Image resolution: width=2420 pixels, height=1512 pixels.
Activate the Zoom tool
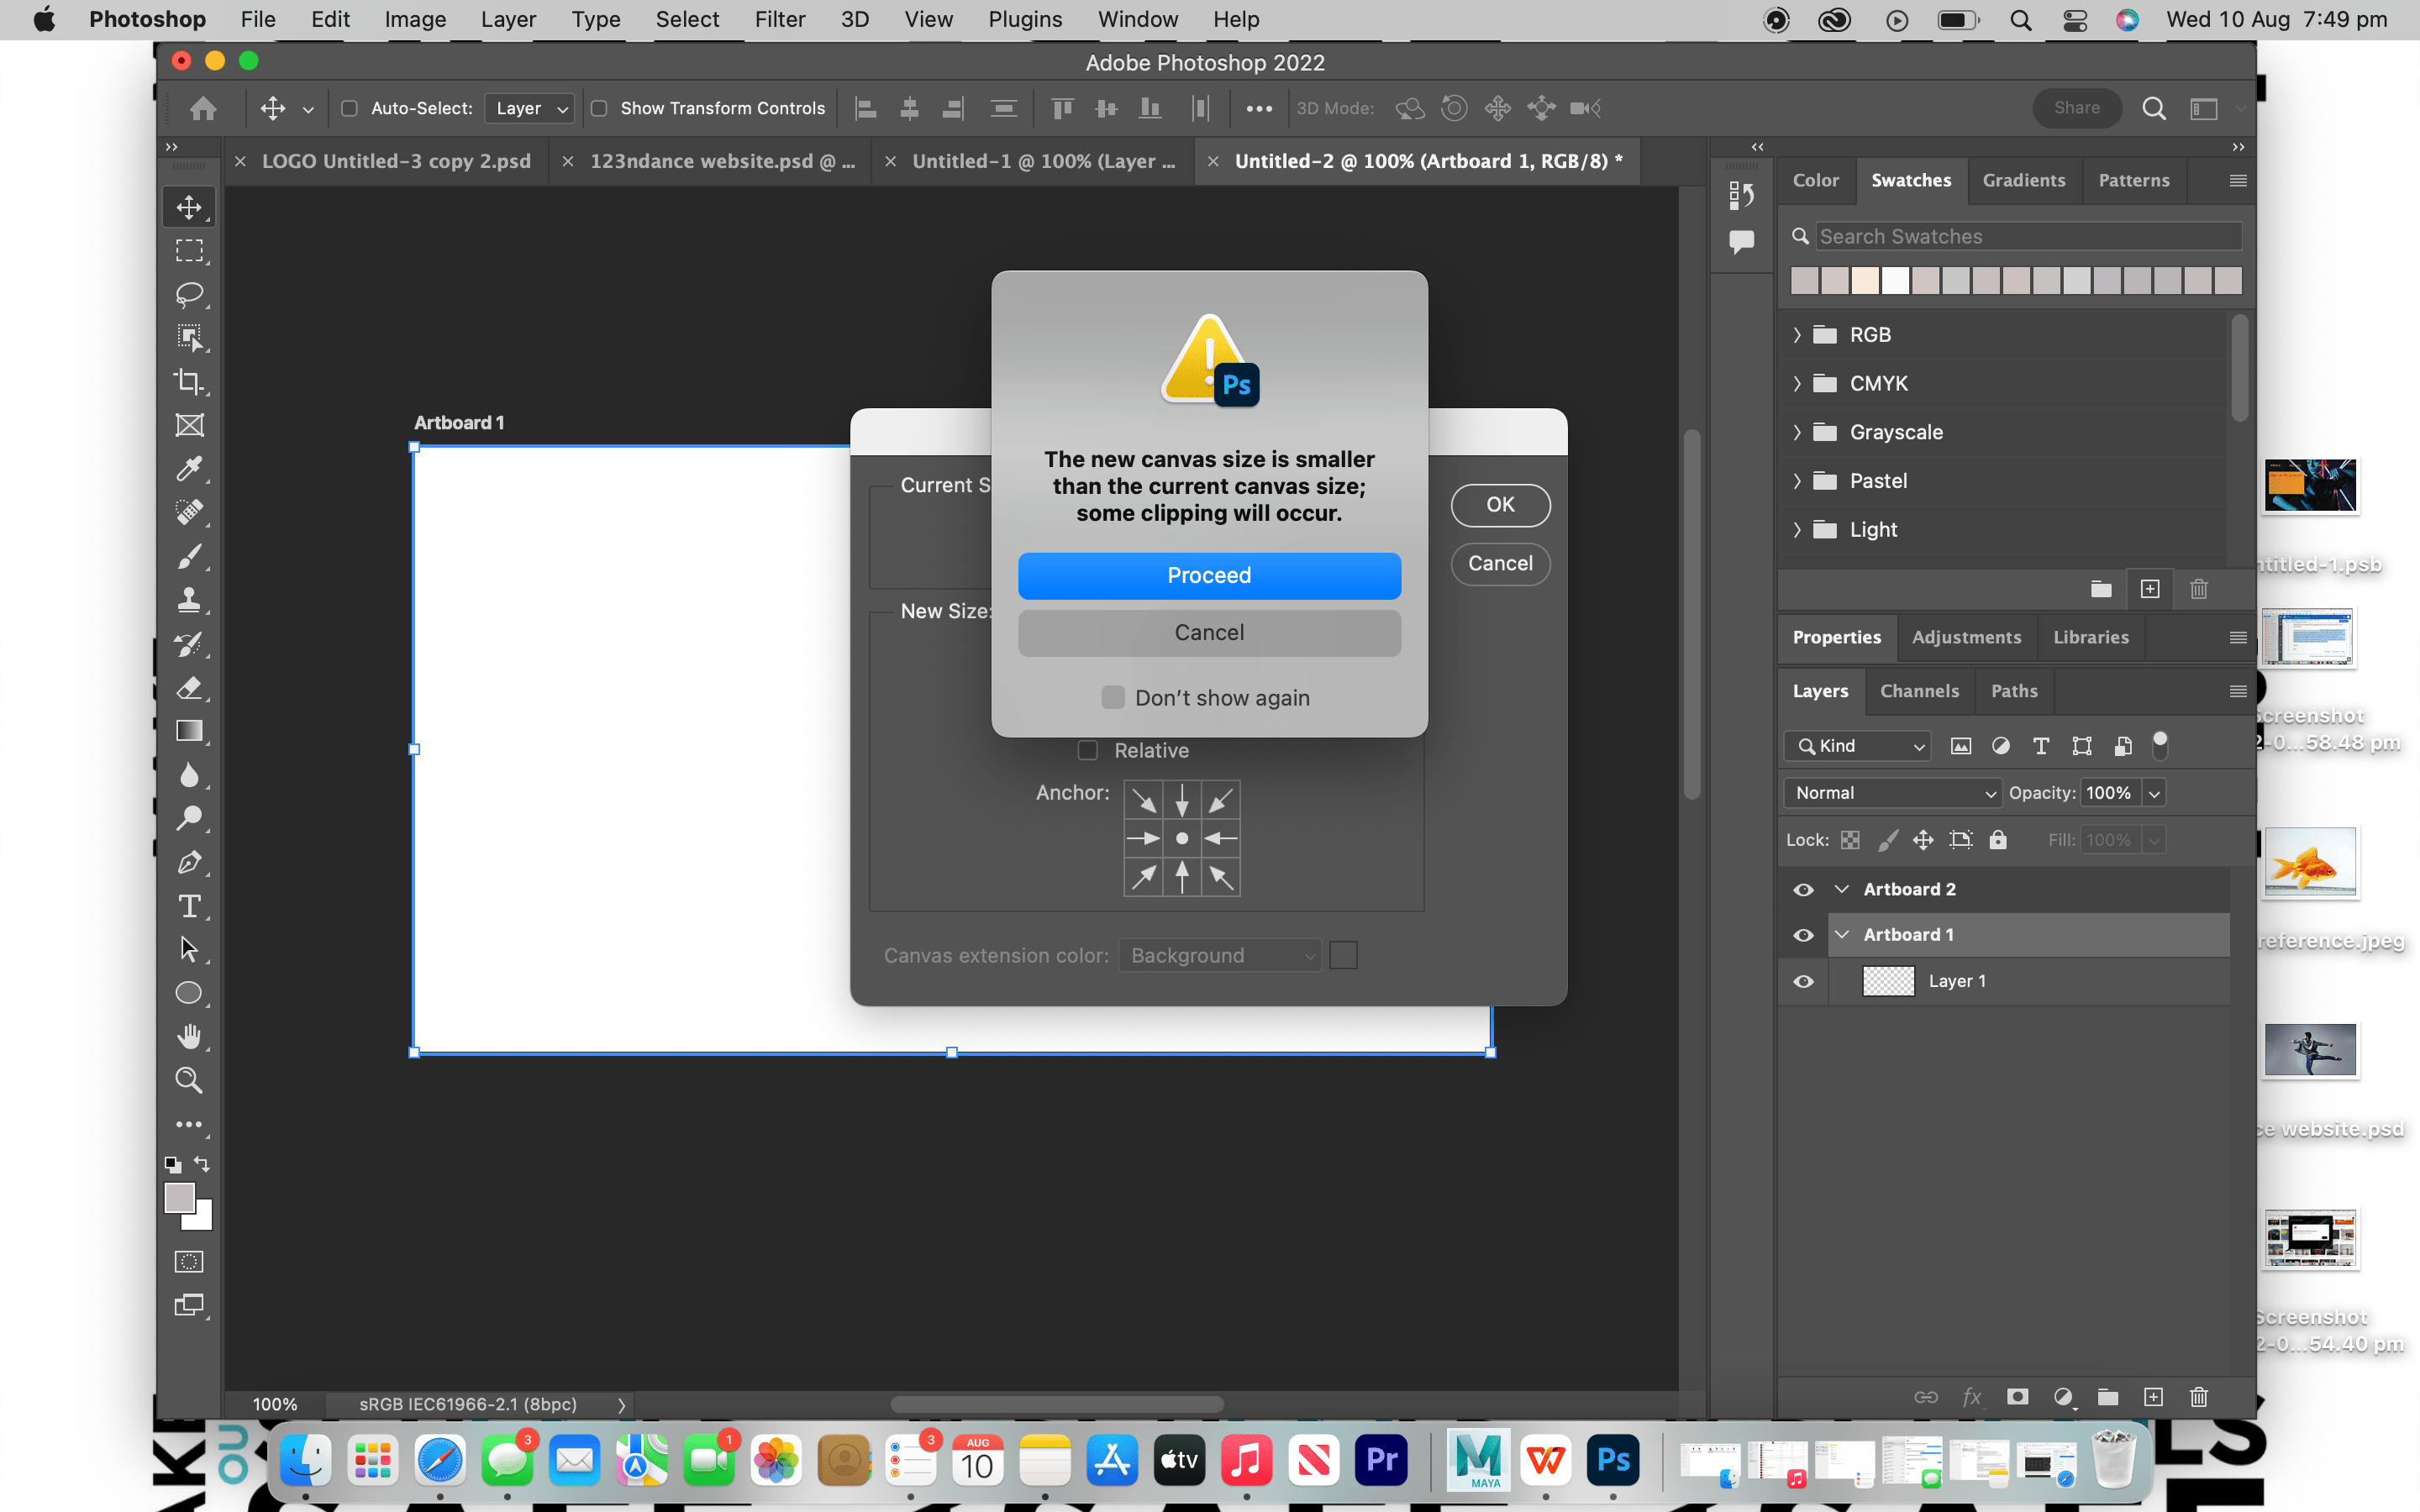pos(189,1080)
